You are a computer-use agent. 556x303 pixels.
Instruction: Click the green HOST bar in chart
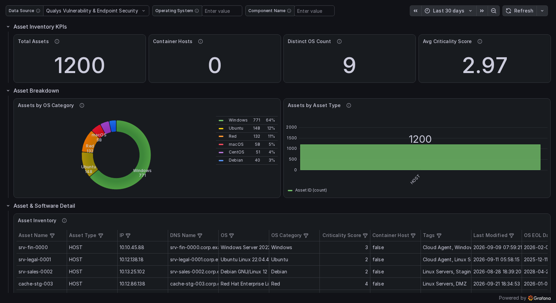pyautogui.click(x=420, y=157)
